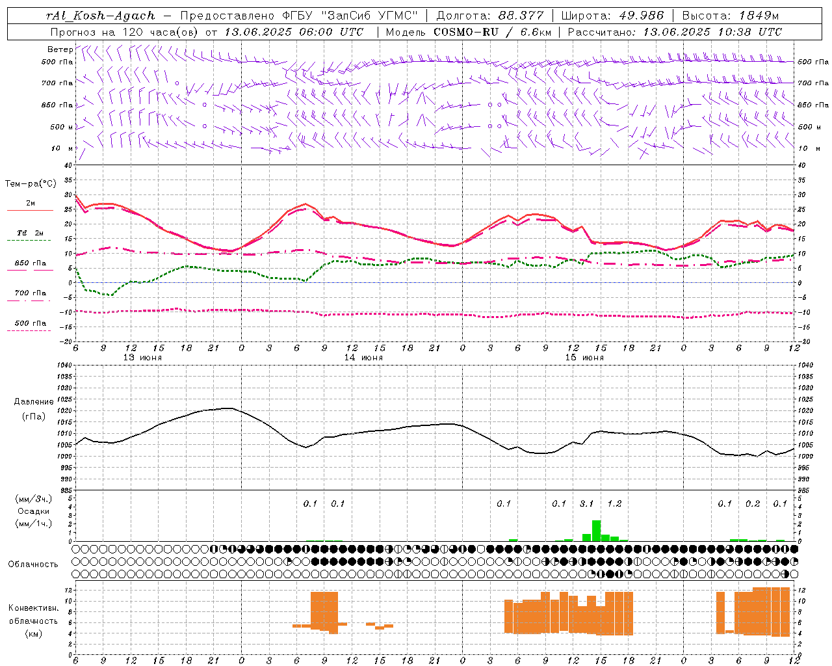Click the model name COSMO-RU / 6.6км
This screenshot has width=832, height=666.
(x=492, y=32)
